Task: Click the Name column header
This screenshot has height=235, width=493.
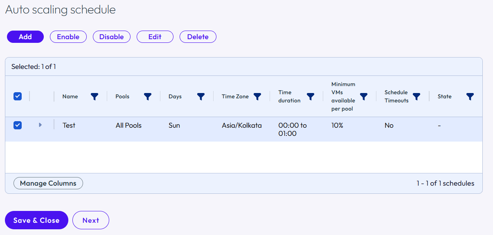Action: (70, 97)
